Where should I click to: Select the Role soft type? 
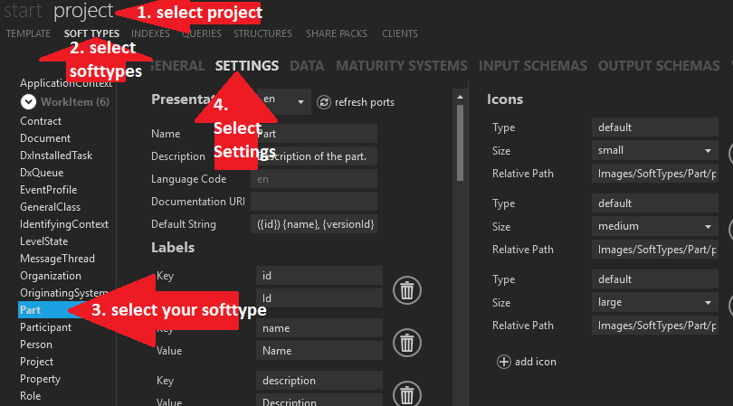tap(31, 396)
